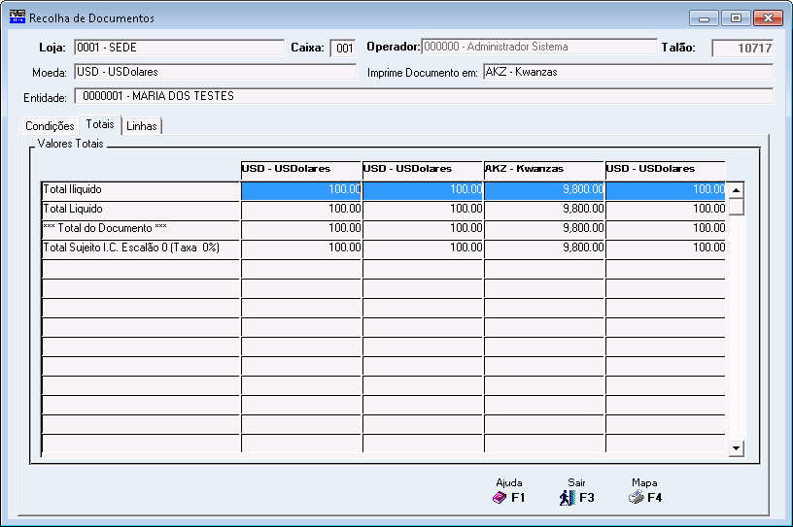Select the Totais tab

click(x=99, y=125)
